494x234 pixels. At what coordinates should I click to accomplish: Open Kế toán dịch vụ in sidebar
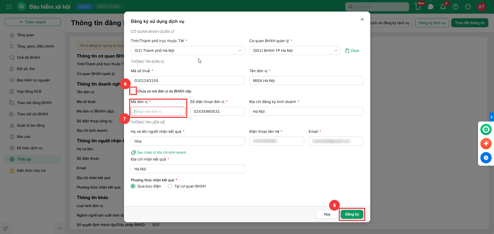(33, 148)
